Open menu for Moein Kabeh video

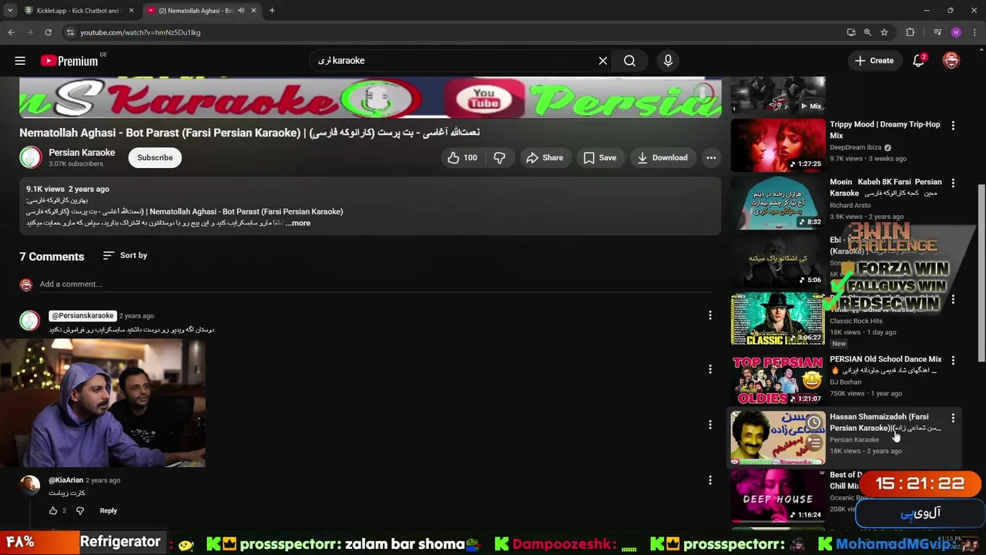(x=953, y=183)
